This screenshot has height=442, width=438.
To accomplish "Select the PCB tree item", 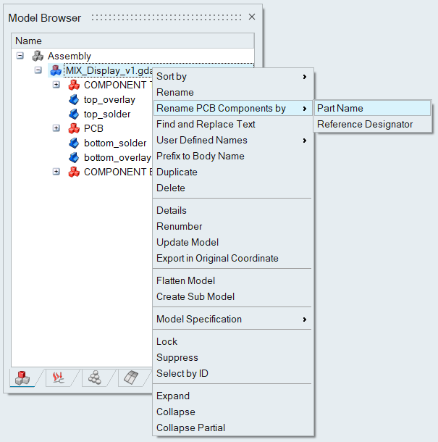I will tap(93, 128).
